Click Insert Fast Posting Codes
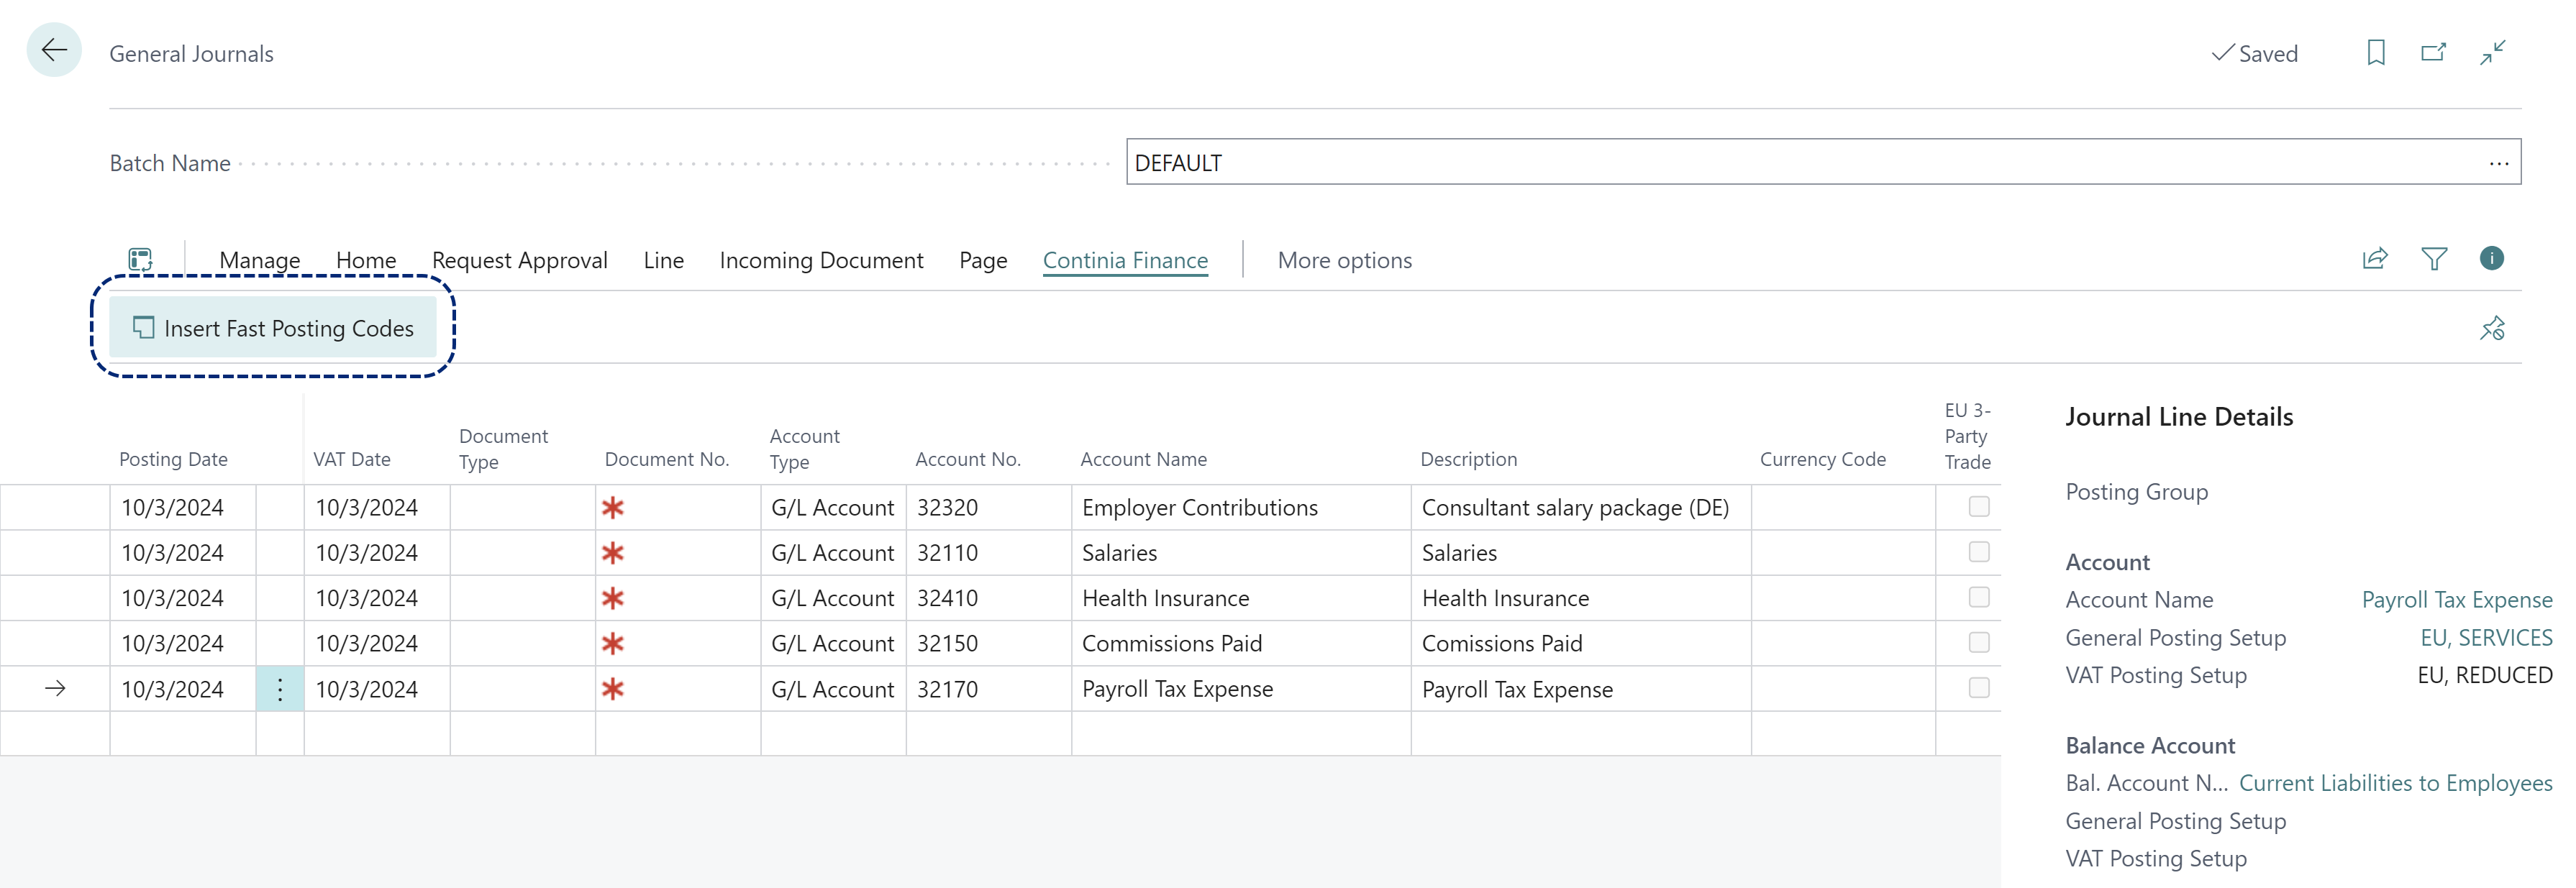Image resolution: width=2576 pixels, height=888 pixels. pos(273,328)
